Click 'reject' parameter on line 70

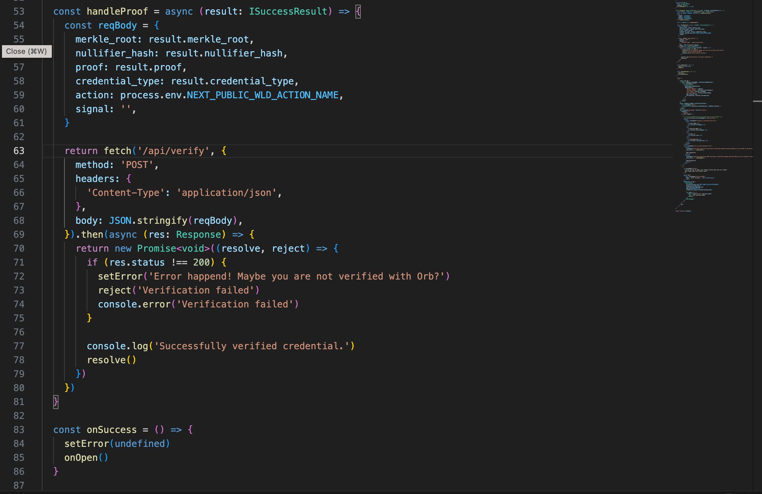(x=288, y=248)
